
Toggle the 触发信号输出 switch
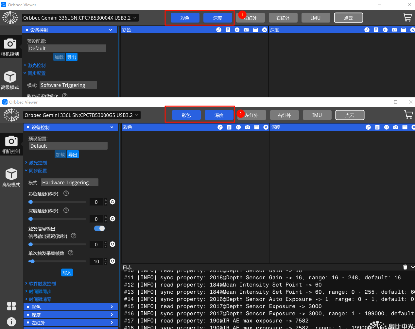[99, 228]
